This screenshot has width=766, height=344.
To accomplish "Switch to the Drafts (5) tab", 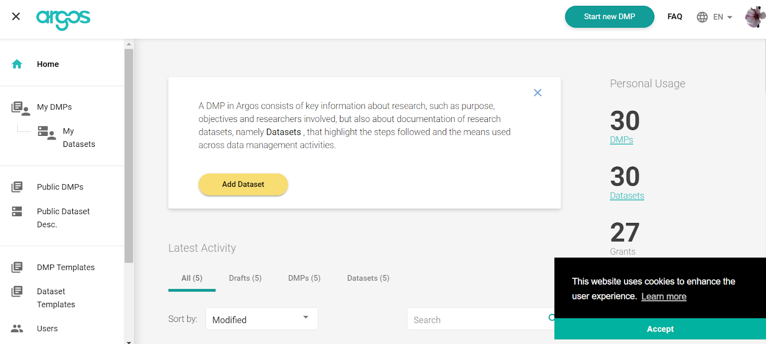I will point(245,278).
